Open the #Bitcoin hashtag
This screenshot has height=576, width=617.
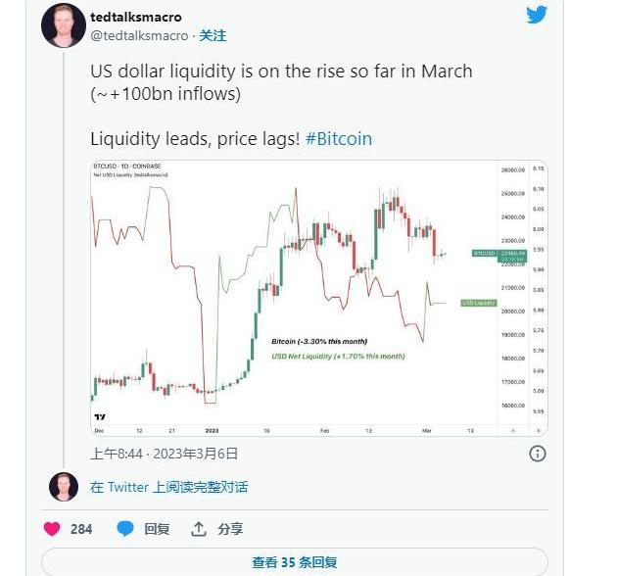[x=339, y=138]
